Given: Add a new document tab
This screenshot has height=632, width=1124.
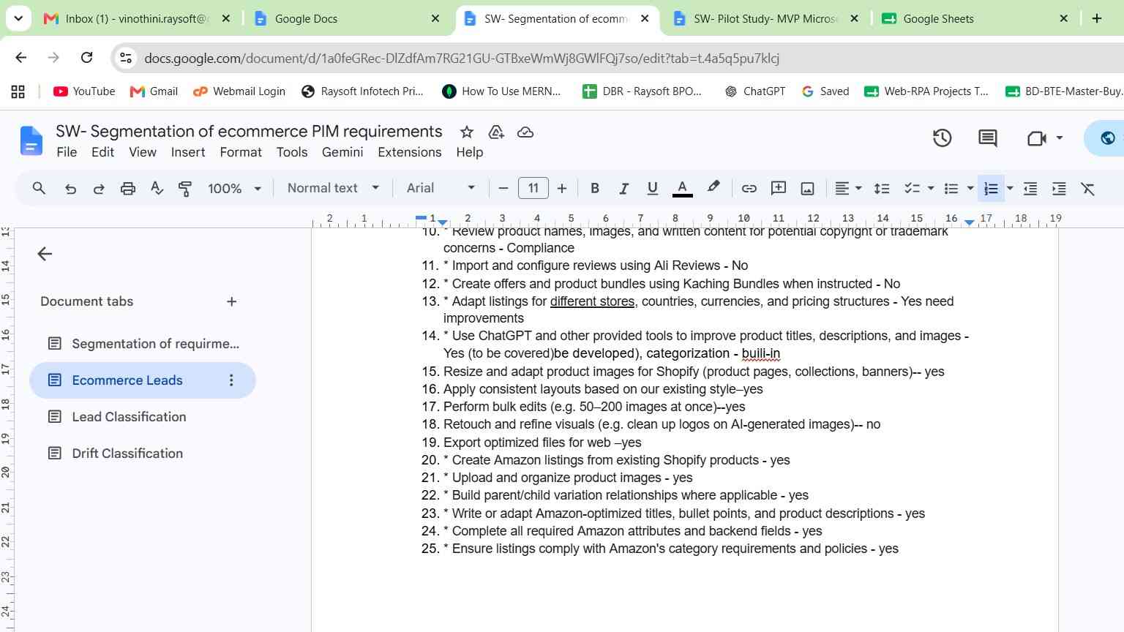Looking at the screenshot, I should click(232, 301).
